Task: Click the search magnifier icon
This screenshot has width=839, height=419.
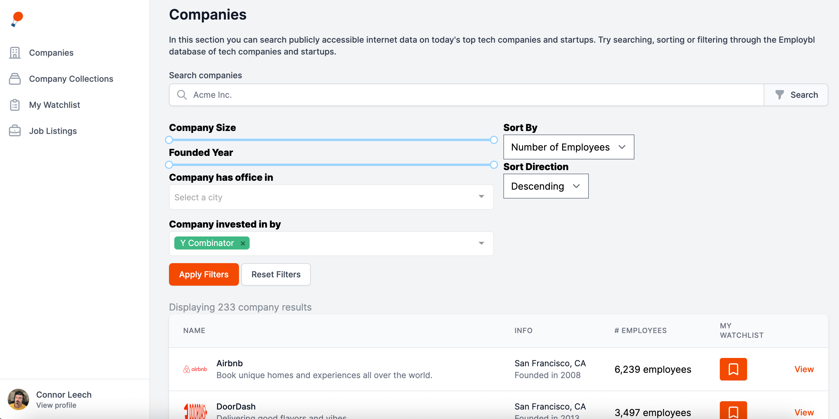Action: click(182, 95)
